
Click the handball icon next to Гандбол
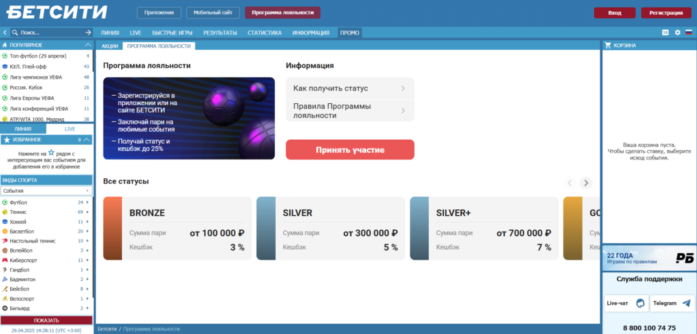pyautogui.click(x=5, y=270)
